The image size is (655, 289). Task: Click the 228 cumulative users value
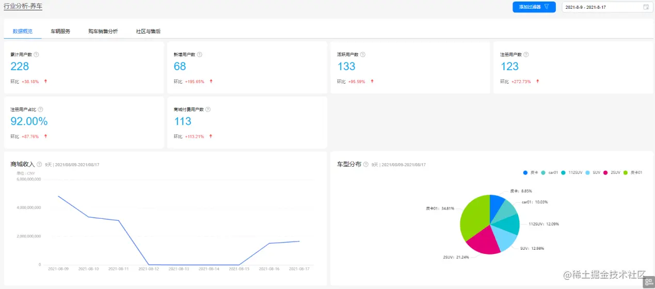(20, 67)
